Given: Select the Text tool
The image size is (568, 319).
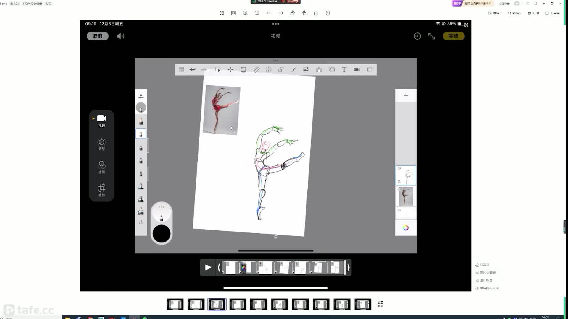Looking at the screenshot, I should point(344,69).
